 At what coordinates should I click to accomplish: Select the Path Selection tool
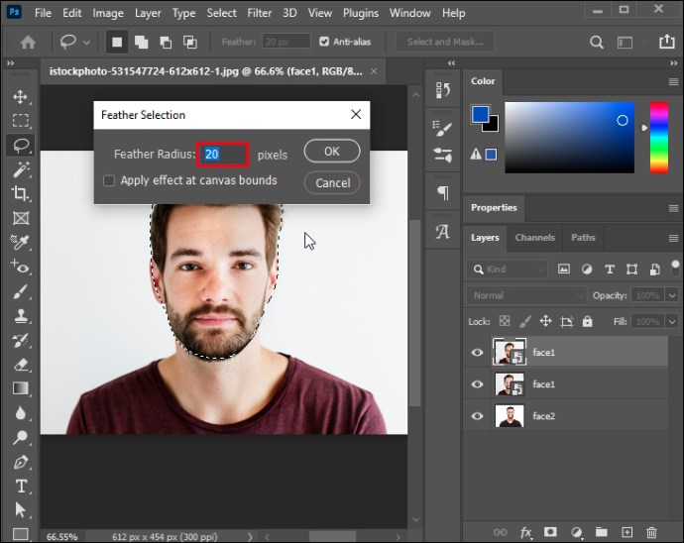21,509
